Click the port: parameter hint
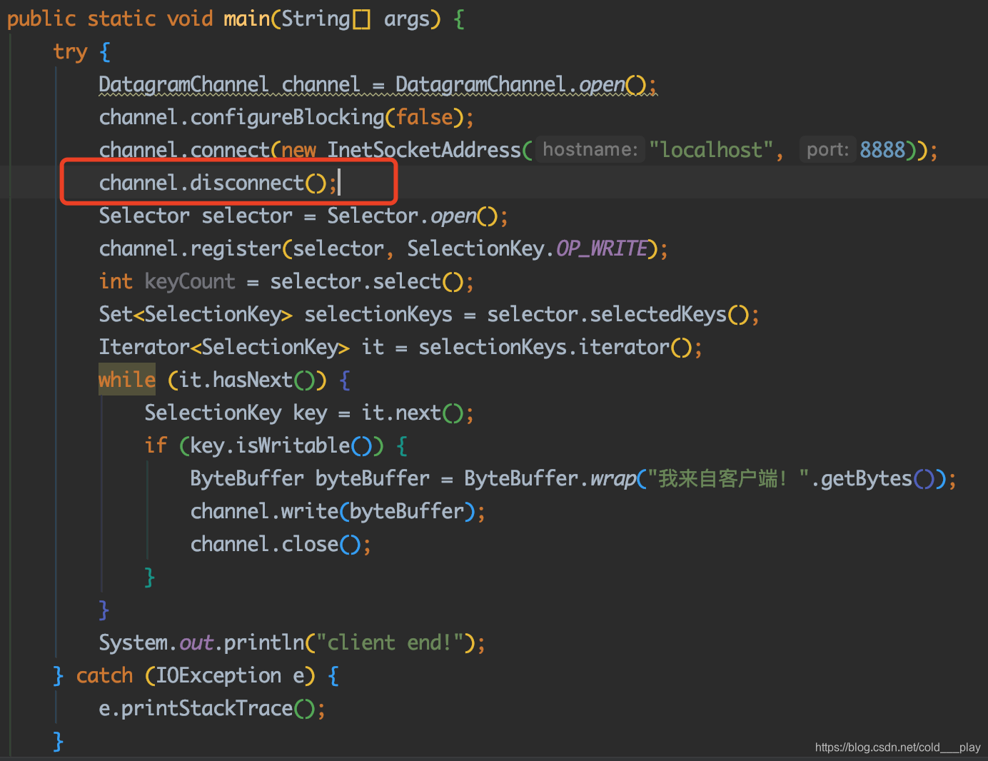This screenshot has width=988, height=761. (827, 150)
